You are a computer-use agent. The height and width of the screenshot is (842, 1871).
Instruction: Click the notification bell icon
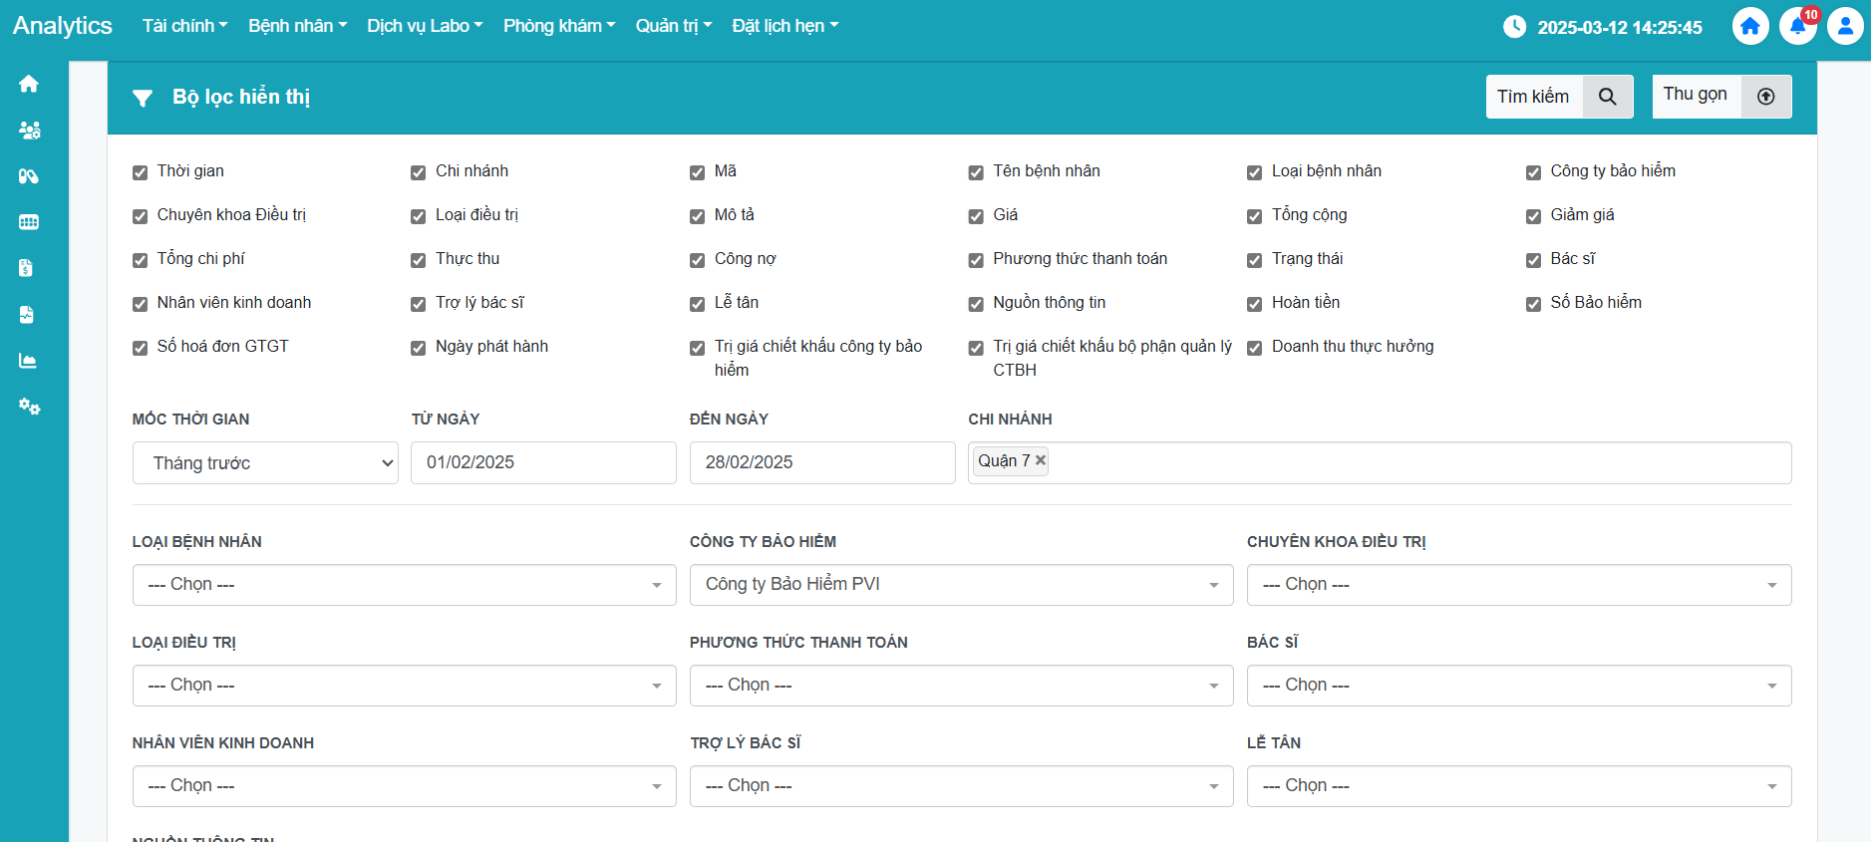click(1797, 27)
